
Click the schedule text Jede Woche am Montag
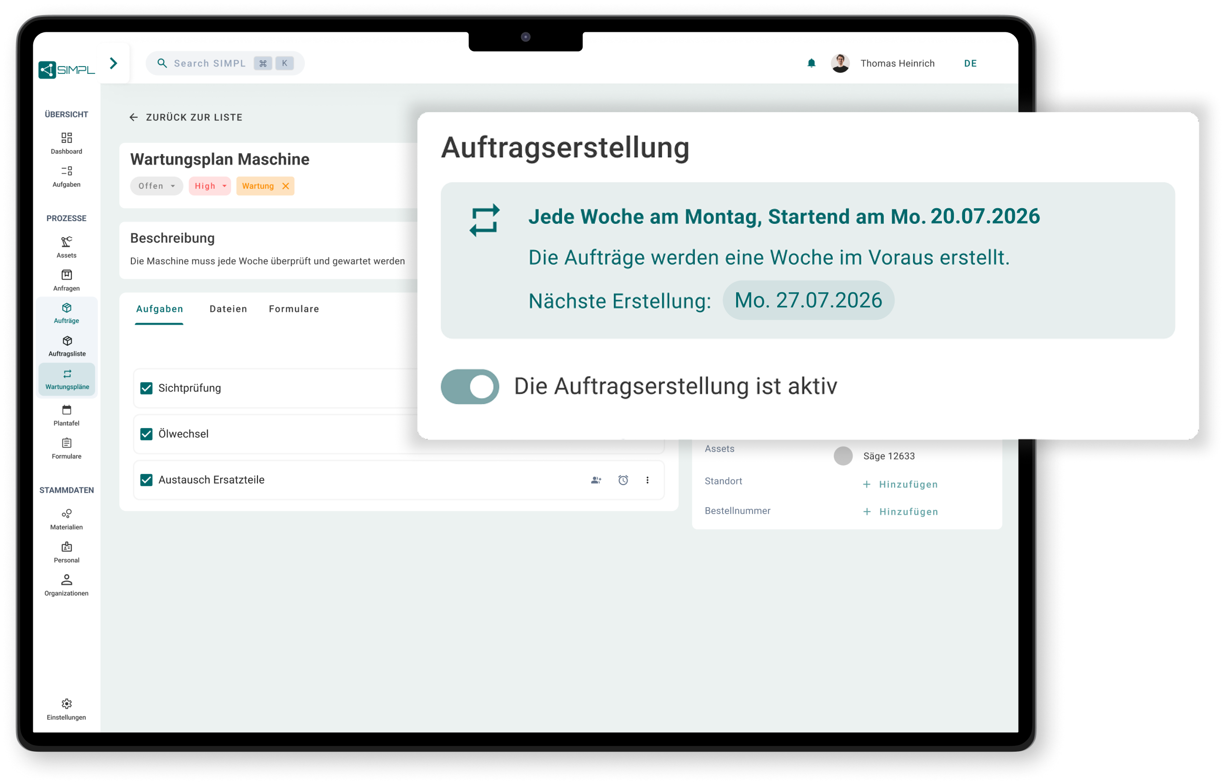click(784, 216)
